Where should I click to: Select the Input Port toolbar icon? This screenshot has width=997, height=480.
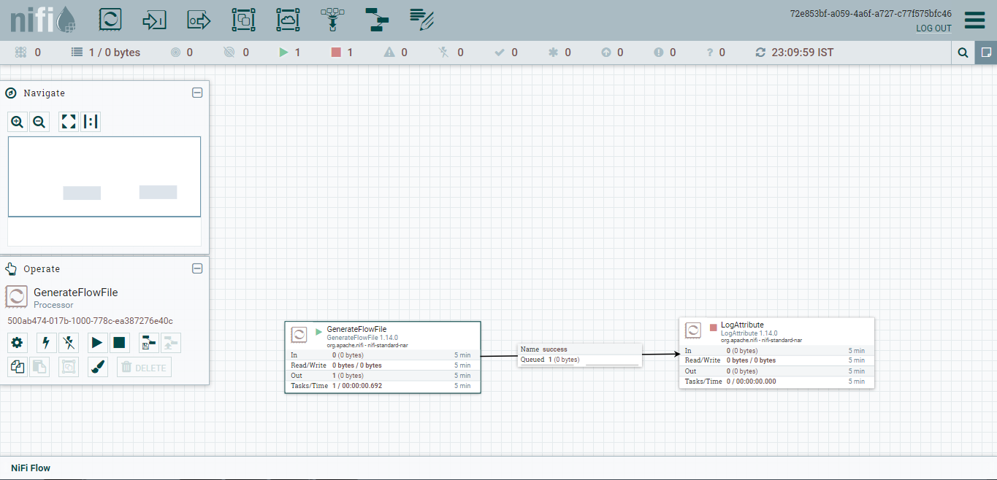pyautogui.click(x=154, y=20)
